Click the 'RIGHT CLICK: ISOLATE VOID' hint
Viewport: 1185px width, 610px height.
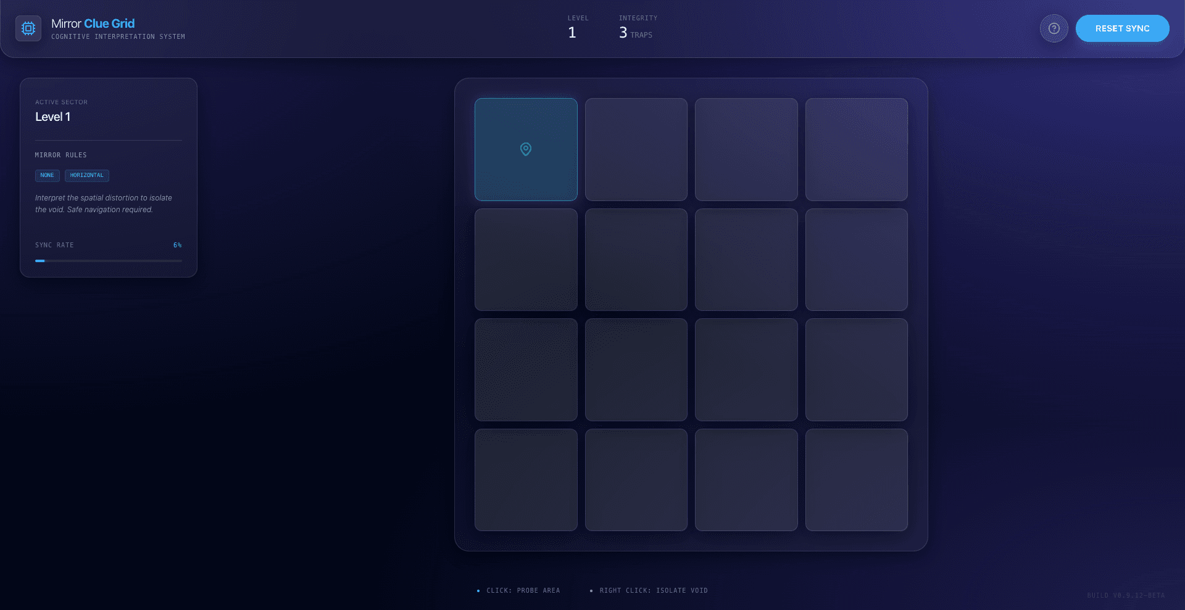pyautogui.click(x=654, y=591)
